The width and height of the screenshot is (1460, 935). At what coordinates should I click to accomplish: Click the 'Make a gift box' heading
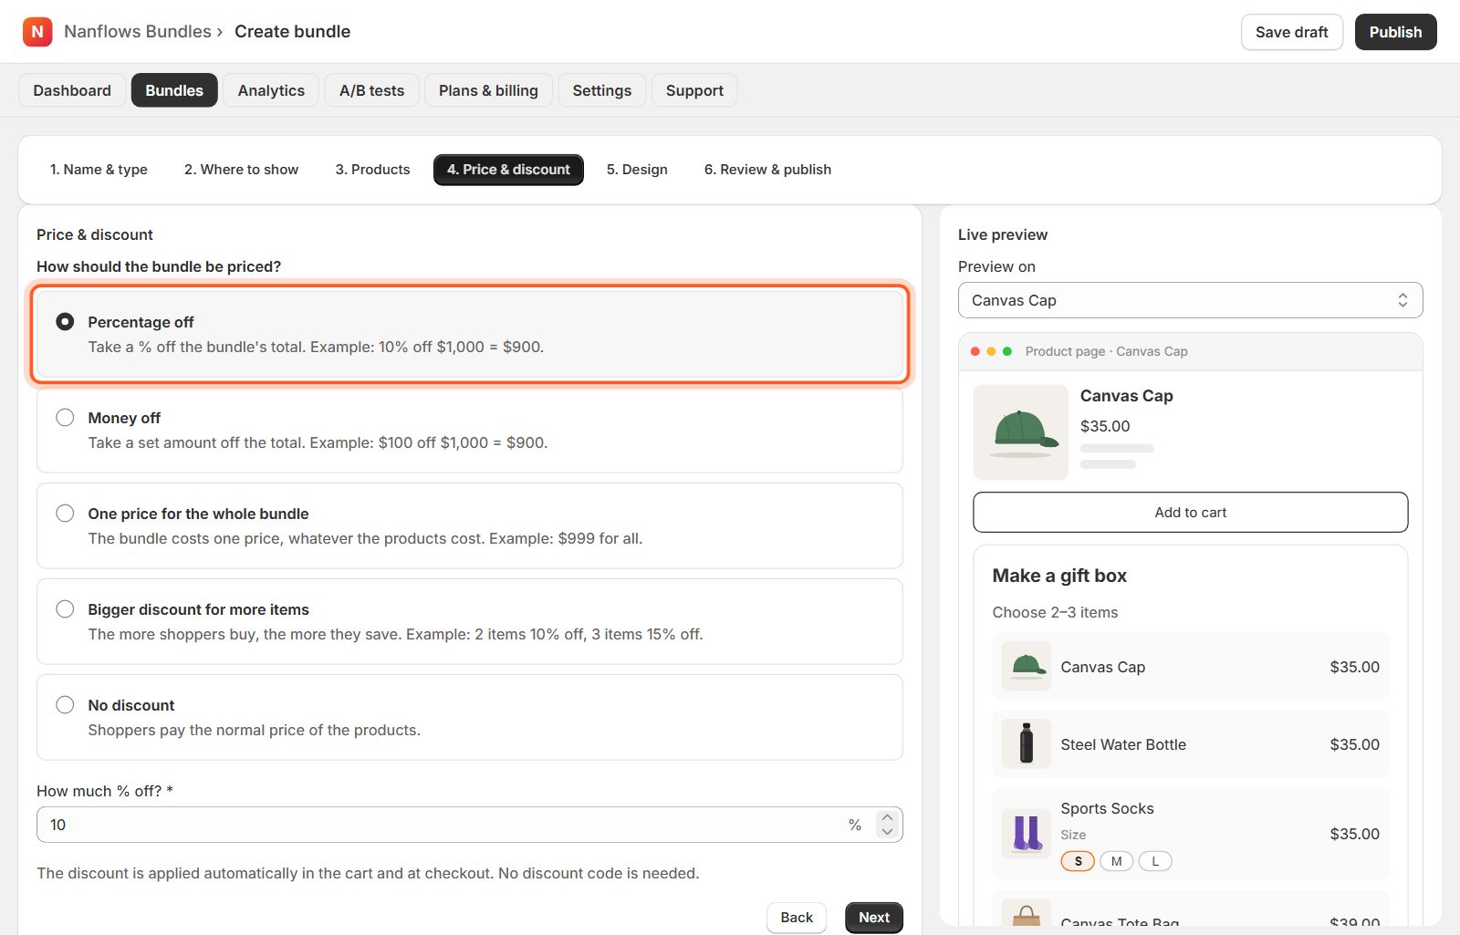tap(1059, 576)
